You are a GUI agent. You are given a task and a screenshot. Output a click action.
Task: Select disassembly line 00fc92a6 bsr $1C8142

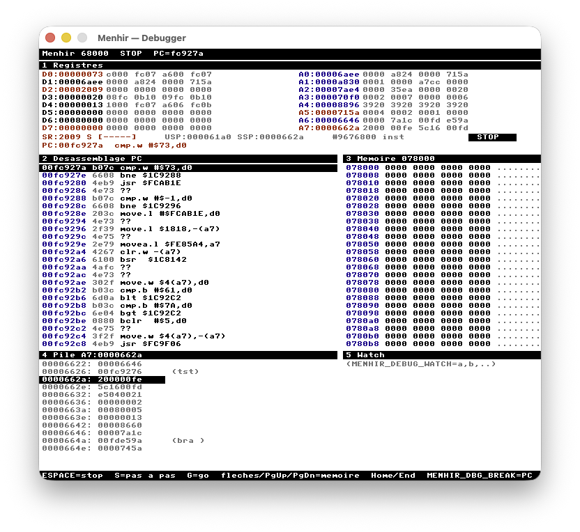pos(114,260)
